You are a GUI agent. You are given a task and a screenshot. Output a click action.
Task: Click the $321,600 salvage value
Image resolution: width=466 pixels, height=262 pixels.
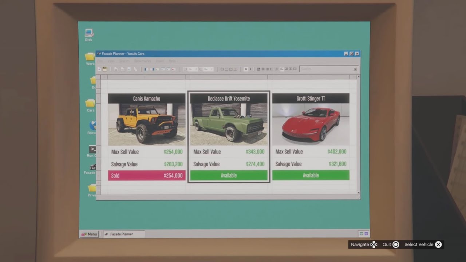click(x=337, y=164)
